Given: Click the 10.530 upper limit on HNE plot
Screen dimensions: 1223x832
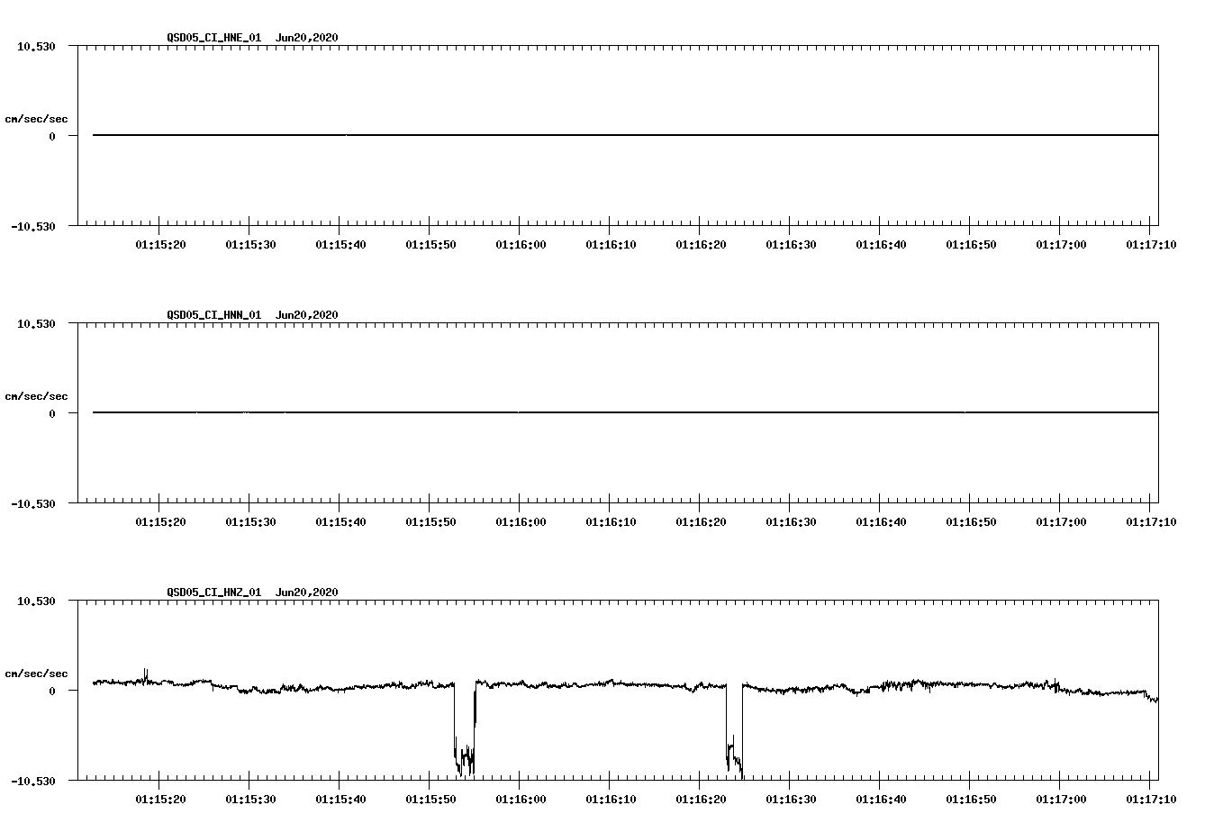Looking at the screenshot, I should (x=36, y=46).
